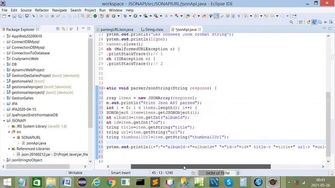
Task: Open the Navigate menu
Action: coord(59,10)
